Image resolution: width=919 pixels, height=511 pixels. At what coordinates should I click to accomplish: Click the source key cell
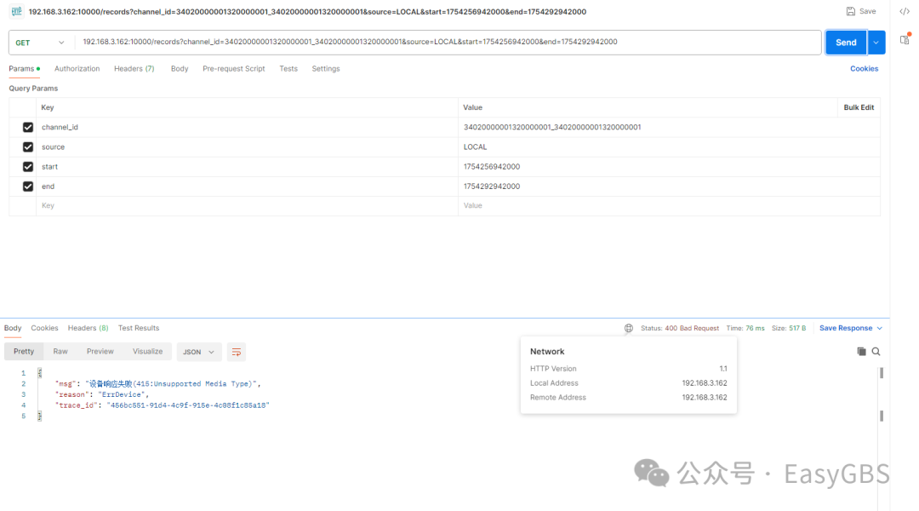[247, 146]
